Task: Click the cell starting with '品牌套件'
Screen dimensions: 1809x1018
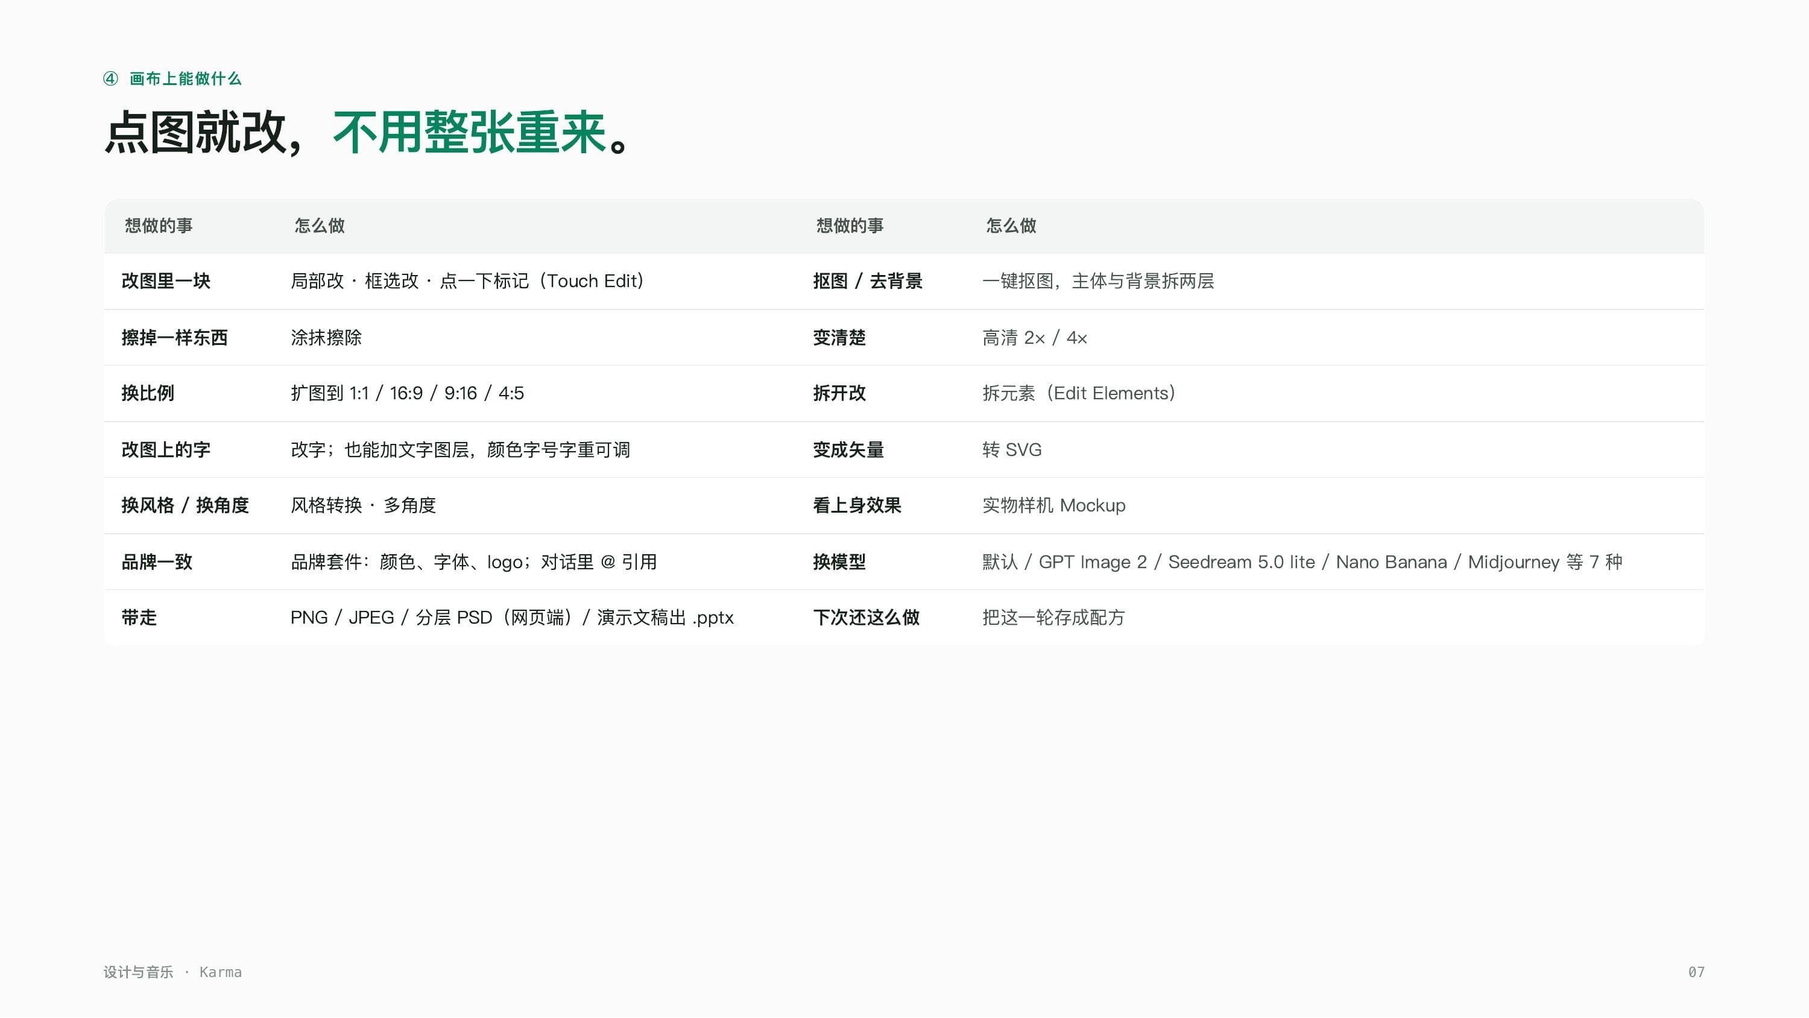Action: tap(474, 562)
